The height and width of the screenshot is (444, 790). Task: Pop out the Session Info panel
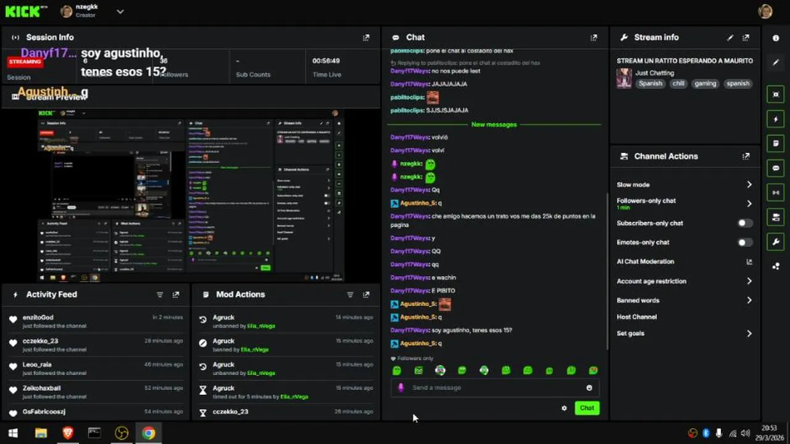366,38
